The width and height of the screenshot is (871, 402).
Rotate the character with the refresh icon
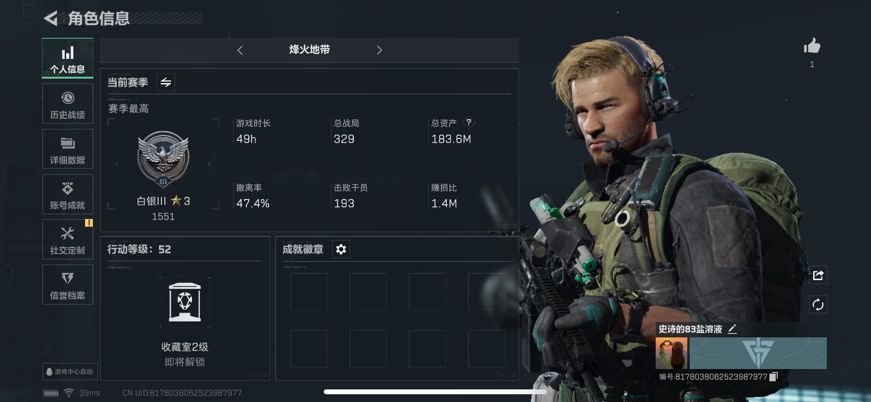point(818,305)
